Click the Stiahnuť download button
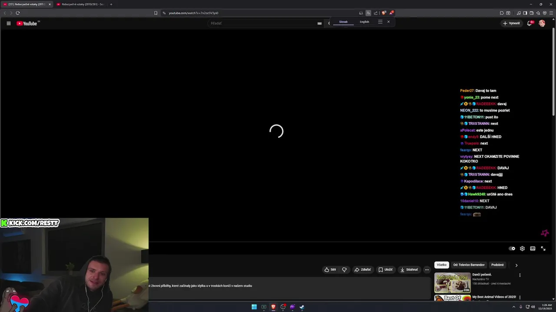The height and width of the screenshot is (312, 556). coord(409,270)
